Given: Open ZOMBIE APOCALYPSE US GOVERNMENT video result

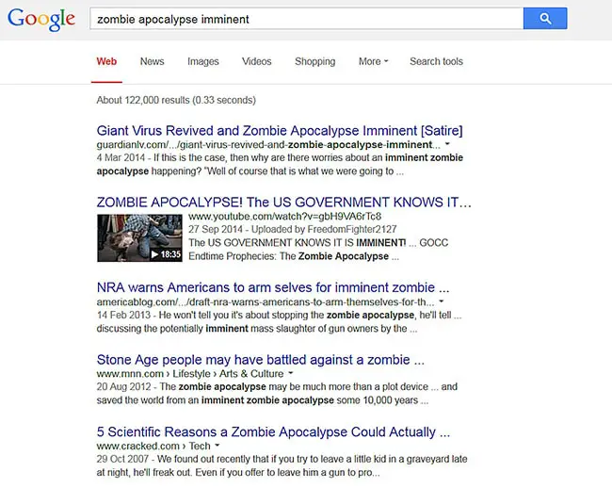Looking at the screenshot, I should (283, 203).
